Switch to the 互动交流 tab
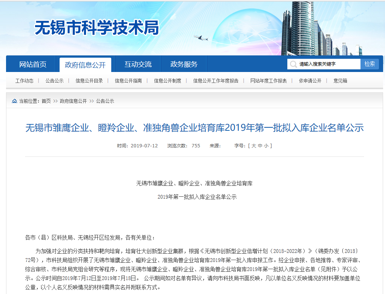The height and width of the screenshot is (294, 385). click(x=138, y=64)
